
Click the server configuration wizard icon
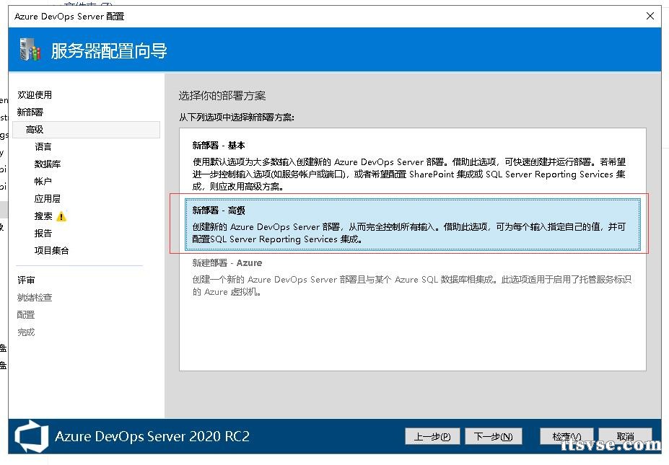coord(30,50)
